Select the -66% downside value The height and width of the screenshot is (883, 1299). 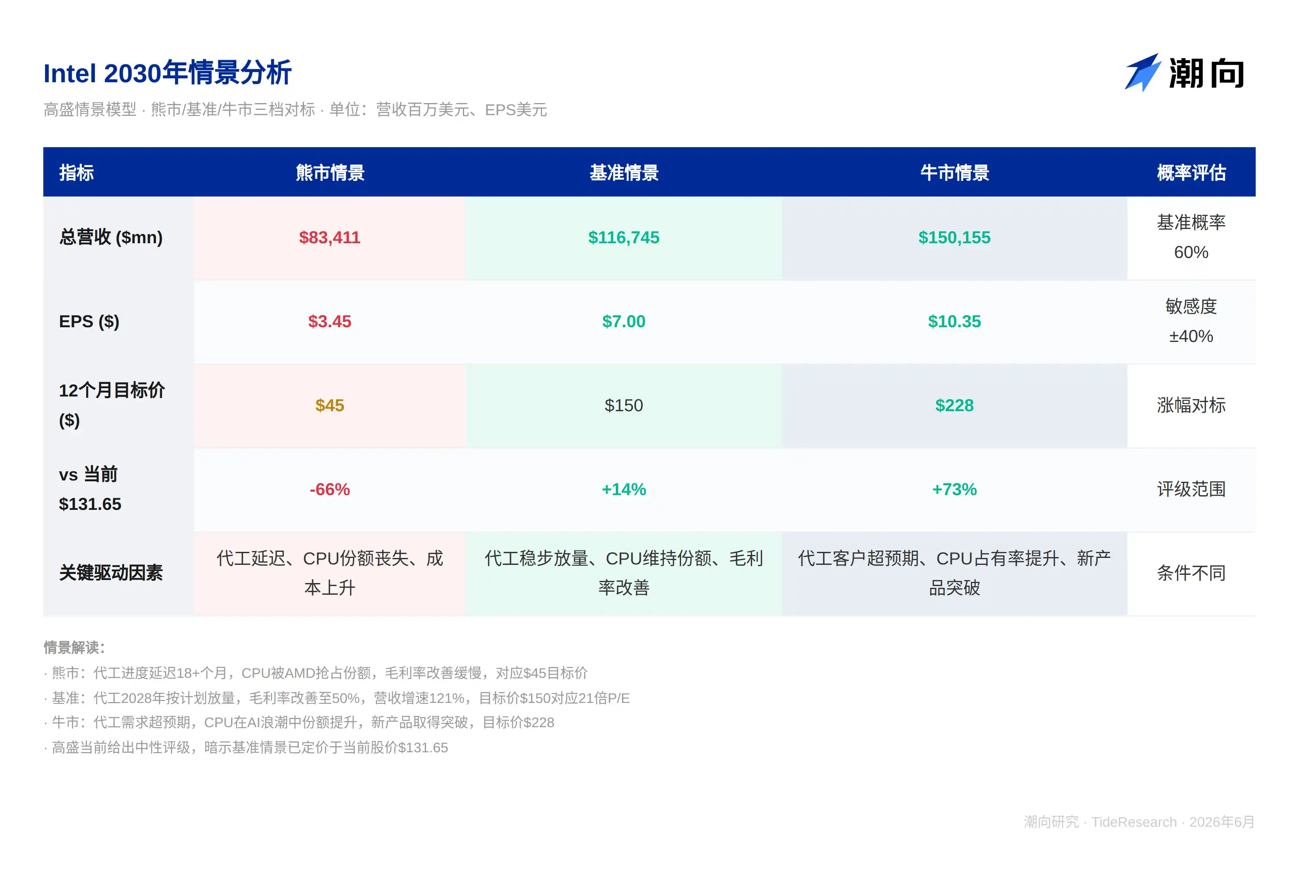[330, 489]
